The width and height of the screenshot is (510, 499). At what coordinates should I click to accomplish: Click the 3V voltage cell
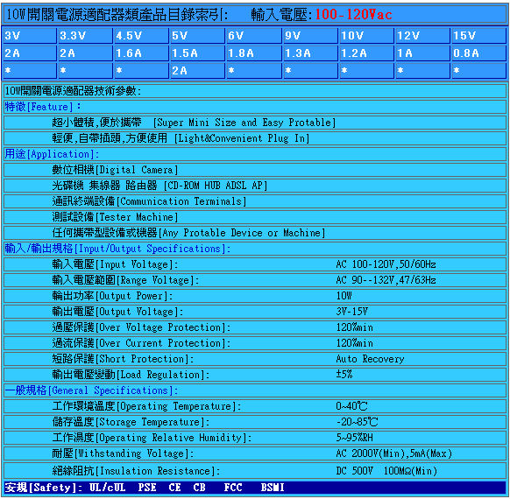pyautogui.click(x=30, y=36)
